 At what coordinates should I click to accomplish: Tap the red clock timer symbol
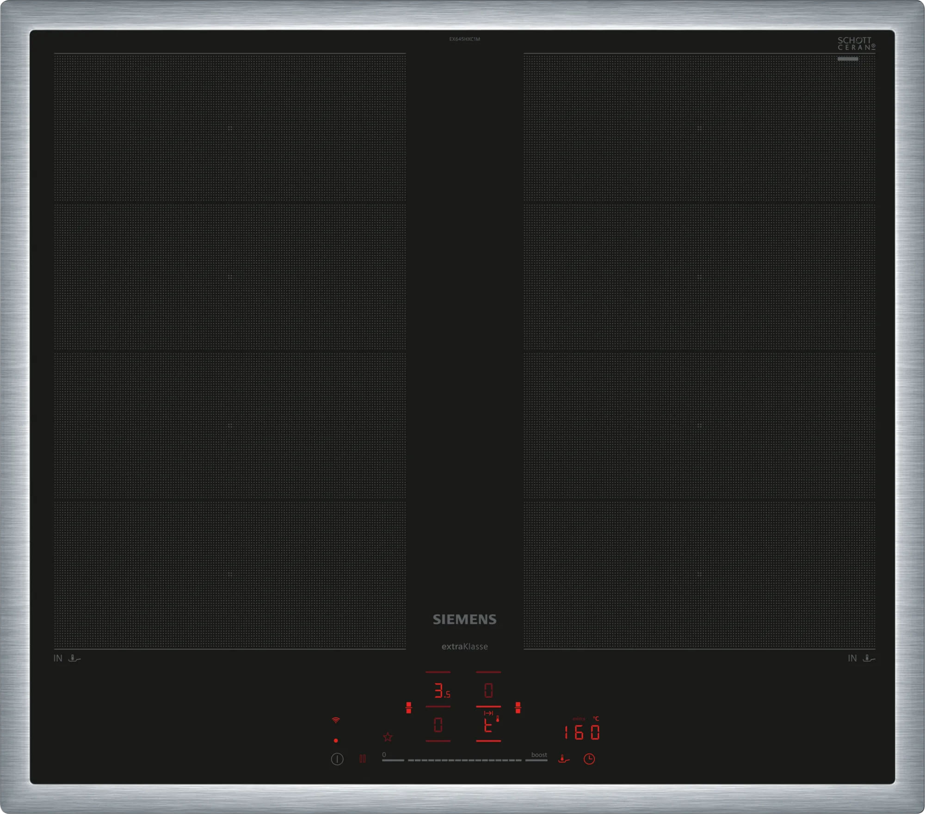pyautogui.click(x=589, y=759)
